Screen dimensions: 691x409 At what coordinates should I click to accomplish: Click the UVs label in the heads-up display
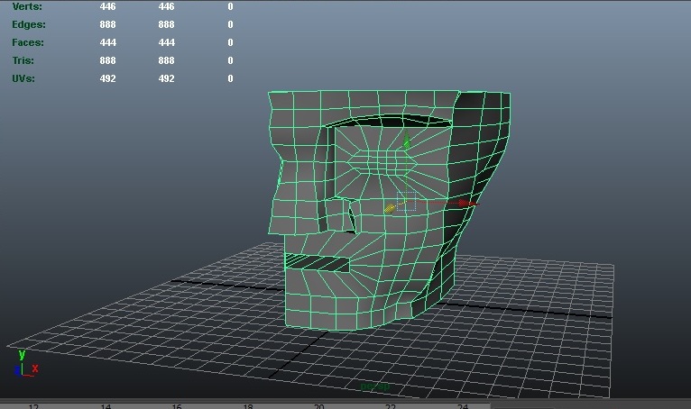click(24, 78)
